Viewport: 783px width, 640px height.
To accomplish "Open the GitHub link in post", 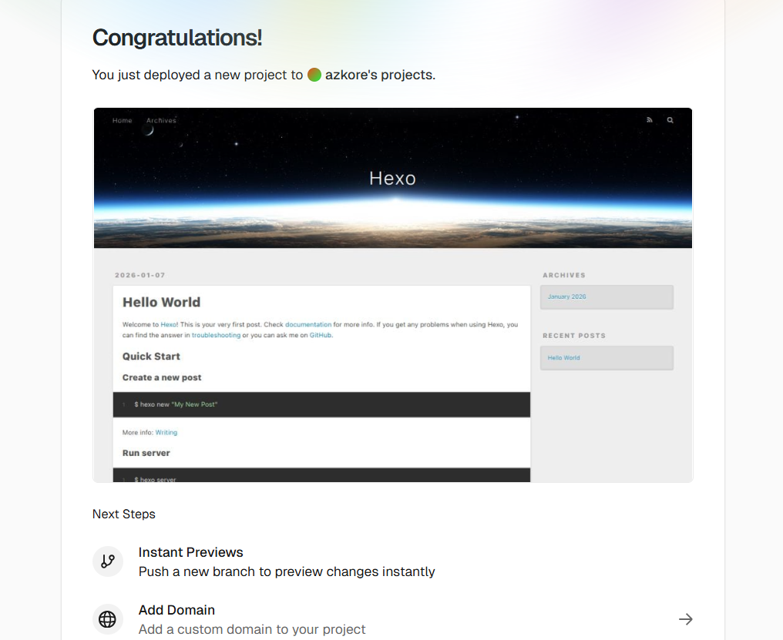I will pos(321,335).
